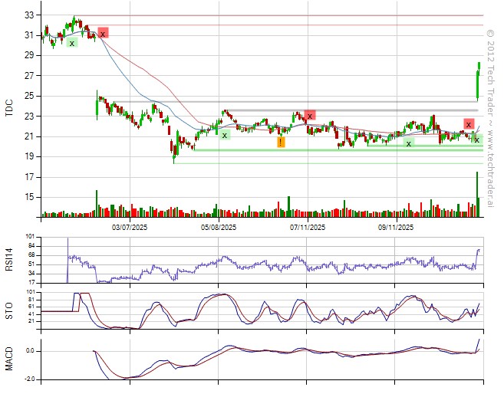Select the 05/08/2025 date label

[219, 228]
